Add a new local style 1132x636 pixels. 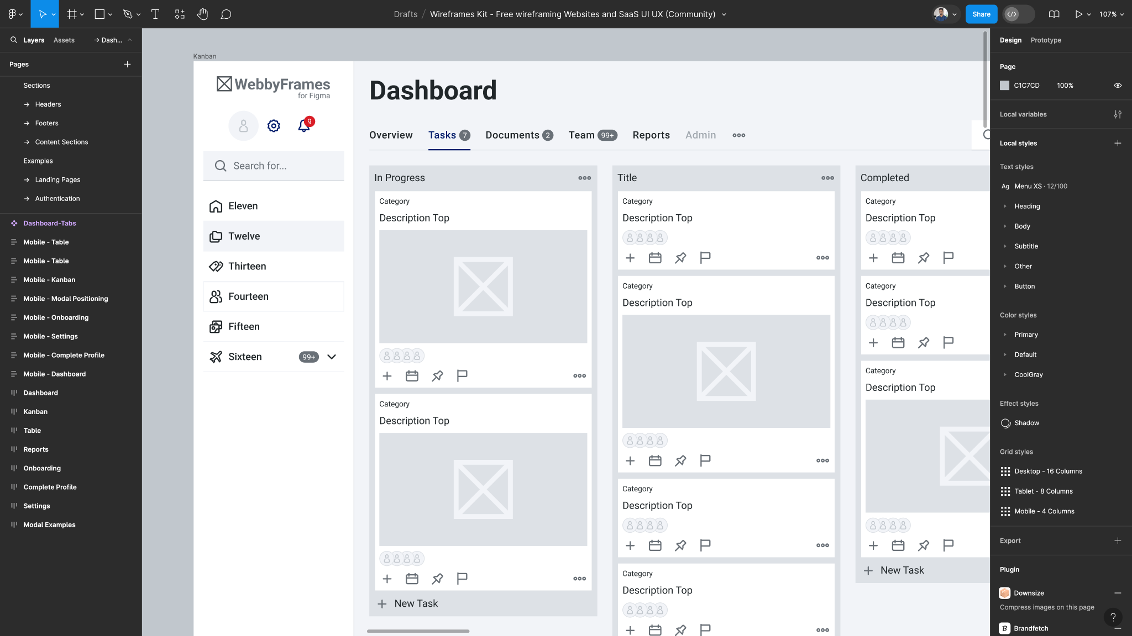1118,143
